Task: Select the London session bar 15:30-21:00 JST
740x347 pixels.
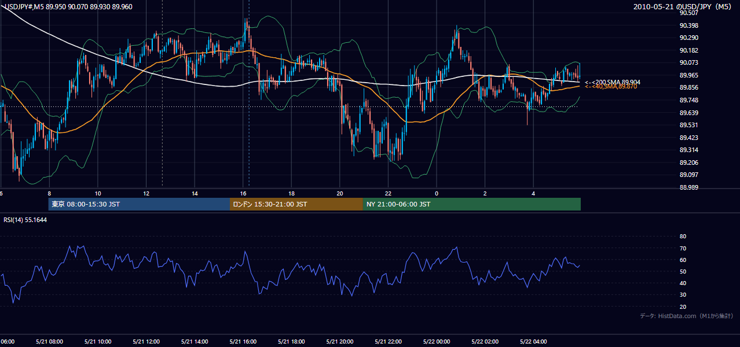Action: (x=296, y=204)
